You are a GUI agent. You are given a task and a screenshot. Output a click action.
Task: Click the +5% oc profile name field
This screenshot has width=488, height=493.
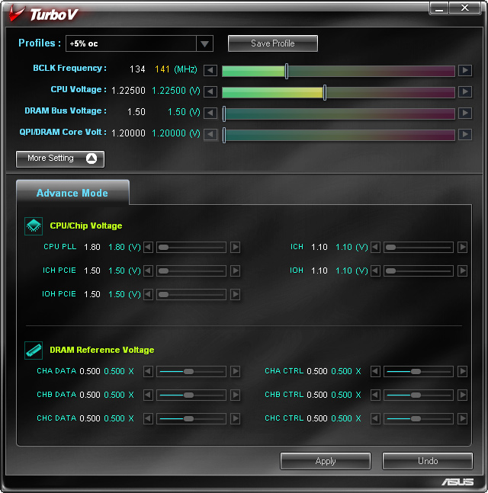[x=131, y=43]
